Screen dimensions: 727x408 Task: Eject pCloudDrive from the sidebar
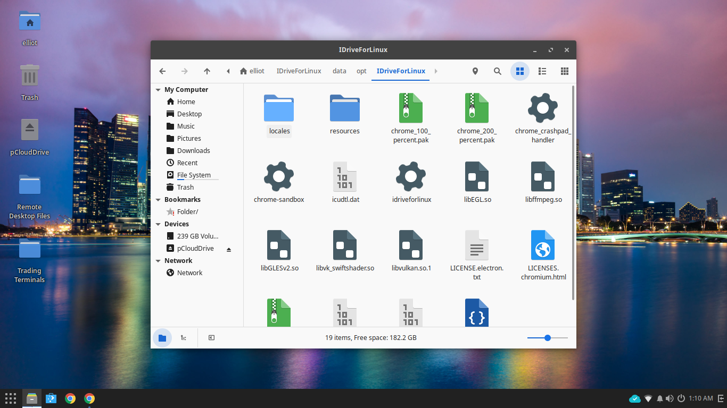pos(229,249)
